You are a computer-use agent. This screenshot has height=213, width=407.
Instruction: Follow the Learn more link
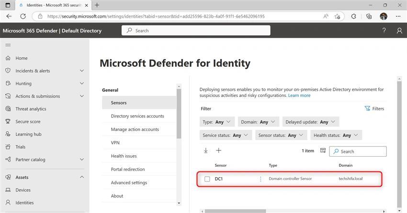click(299, 96)
